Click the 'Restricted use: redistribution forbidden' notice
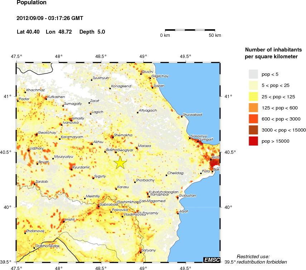 pos(262,259)
